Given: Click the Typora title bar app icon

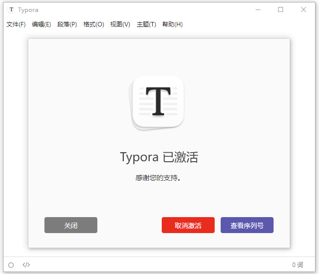Looking at the screenshot, I should (x=11, y=9).
